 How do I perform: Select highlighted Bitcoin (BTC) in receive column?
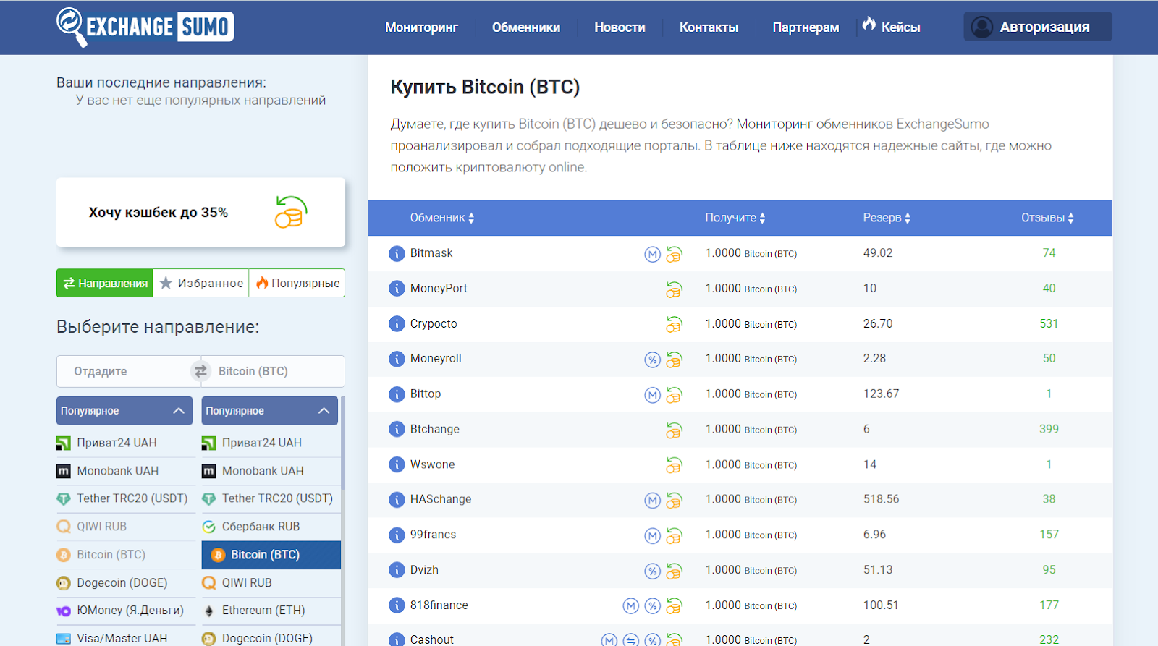271,555
